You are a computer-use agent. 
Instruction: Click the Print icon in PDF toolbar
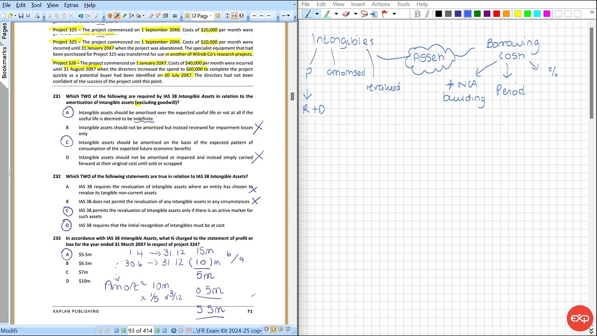pos(37,16)
